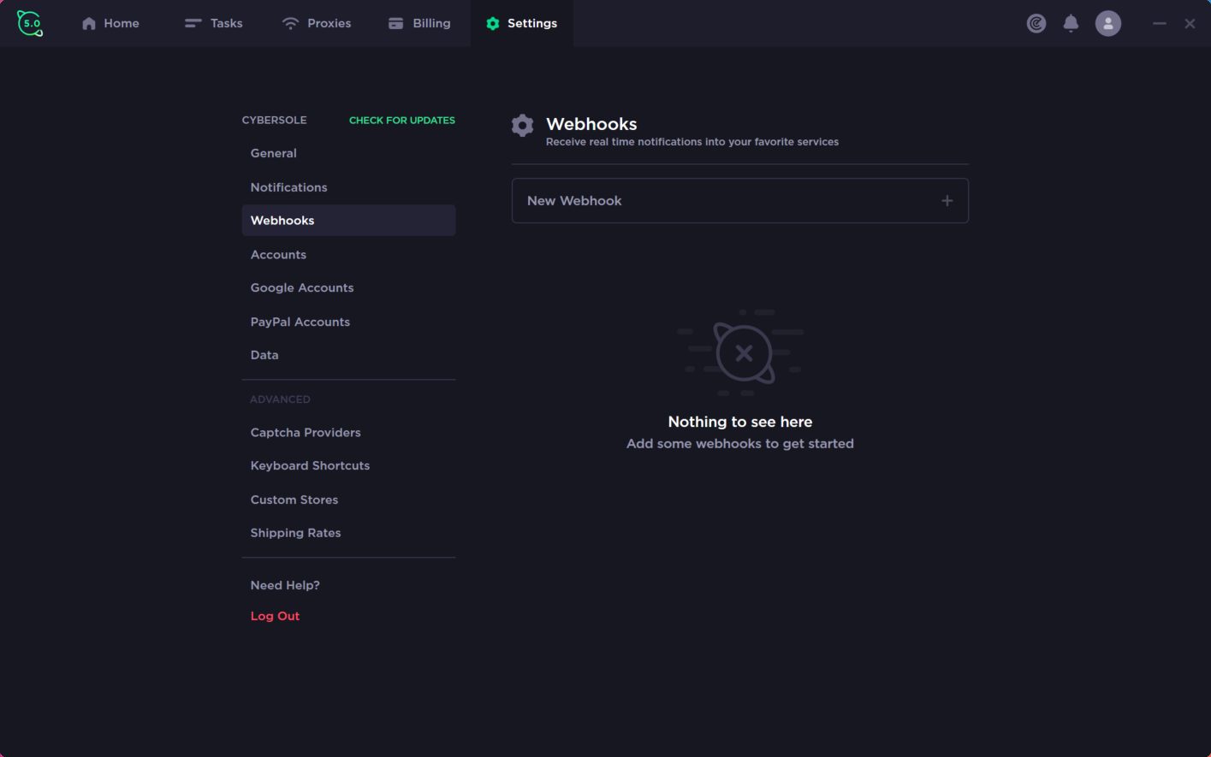1211x757 pixels.
Task: Open the circular Cybersole badge icon
Action: [1036, 23]
